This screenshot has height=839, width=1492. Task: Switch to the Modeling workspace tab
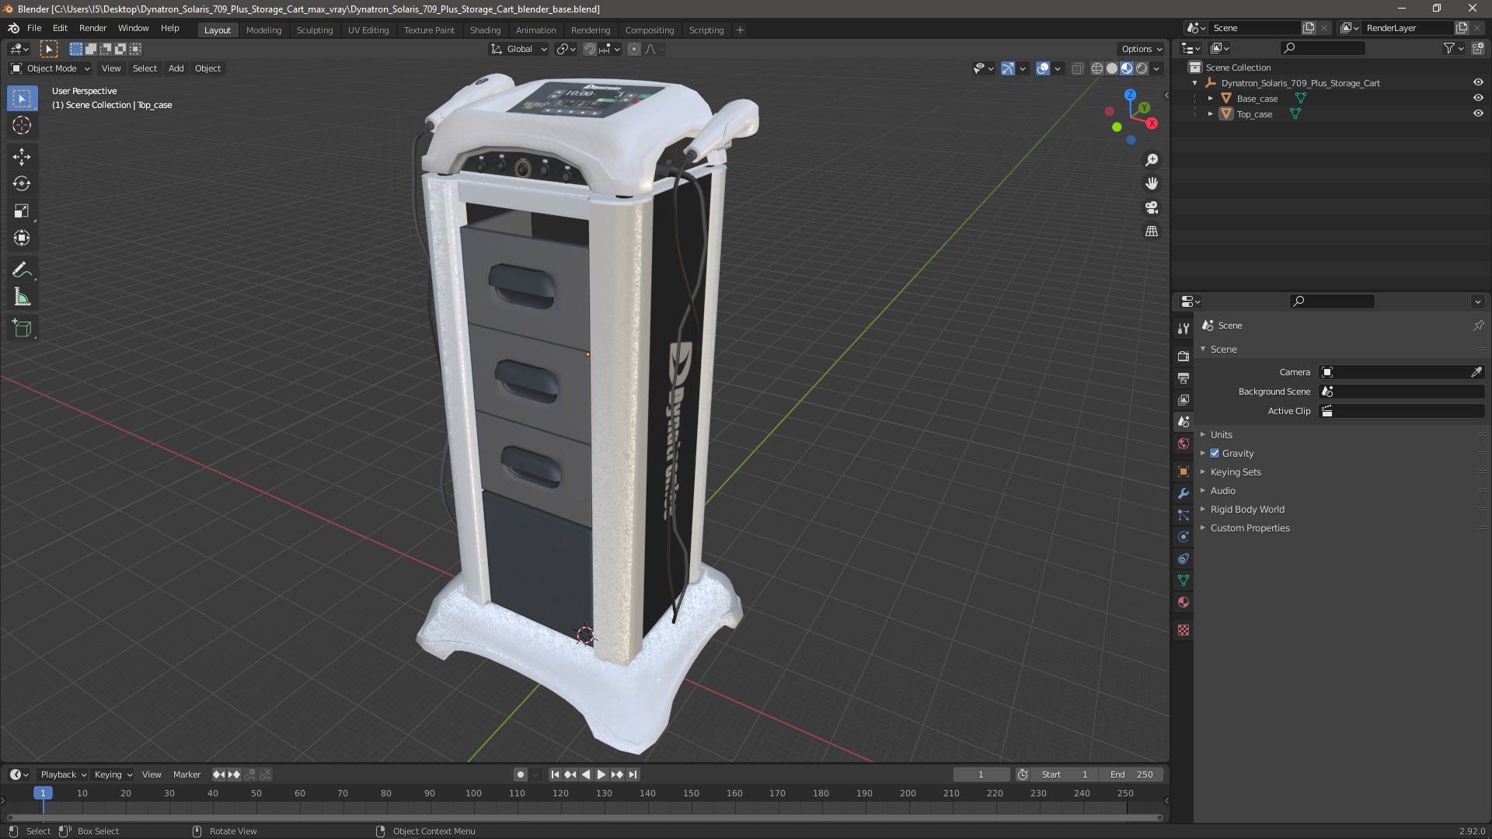[263, 30]
